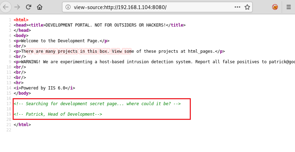Click 'Welcome to the Development Page.' text
Viewport: 295px width, 152px height.
pyautogui.click(x=60, y=41)
